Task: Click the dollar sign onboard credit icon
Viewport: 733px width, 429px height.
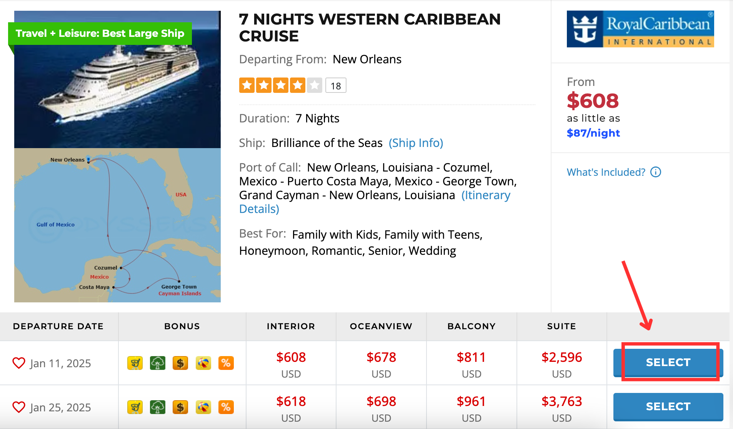Action: [x=181, y=363]
